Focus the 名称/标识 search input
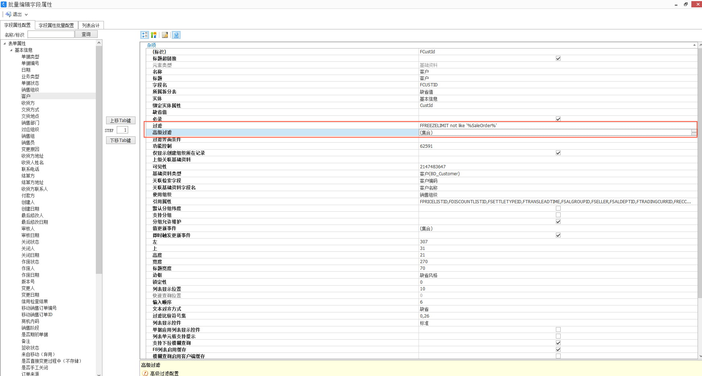The width and height of the screenshot is (702, 376). click(51, 34)
